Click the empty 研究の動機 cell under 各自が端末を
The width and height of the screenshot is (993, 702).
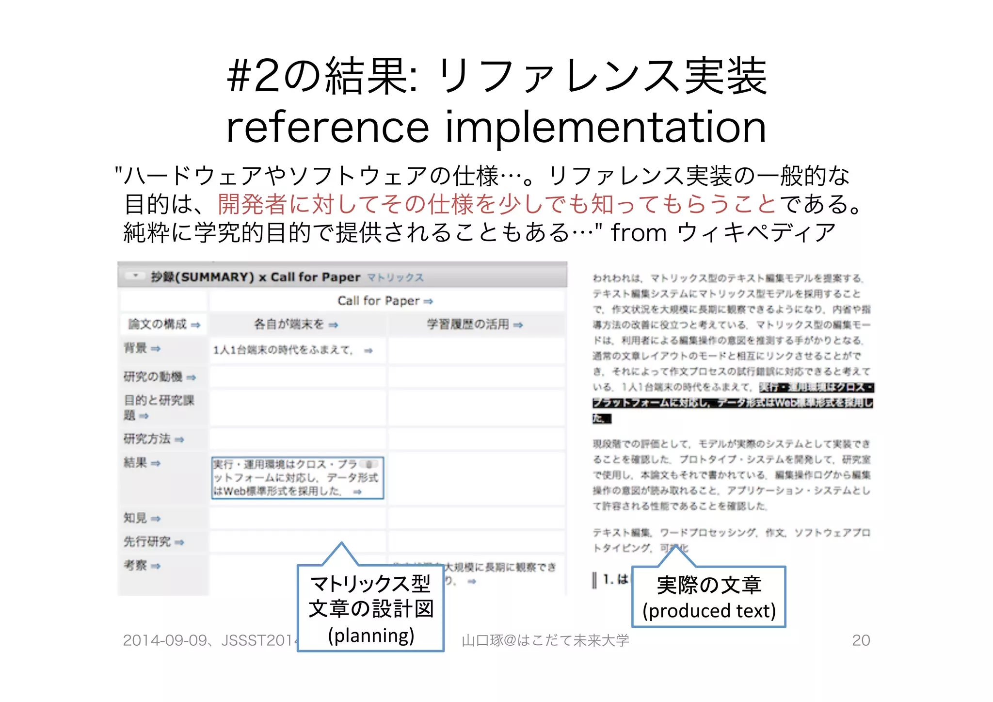coord(298,377)
